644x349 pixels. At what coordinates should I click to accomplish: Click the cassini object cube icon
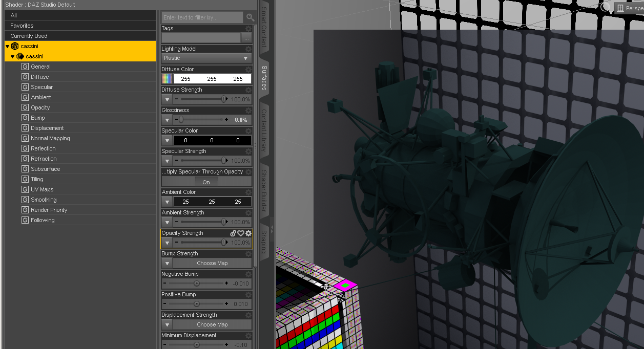click(x=15, y=46)
